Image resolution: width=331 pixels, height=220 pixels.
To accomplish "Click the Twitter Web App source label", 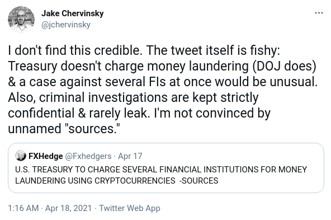I will (130, 208).
